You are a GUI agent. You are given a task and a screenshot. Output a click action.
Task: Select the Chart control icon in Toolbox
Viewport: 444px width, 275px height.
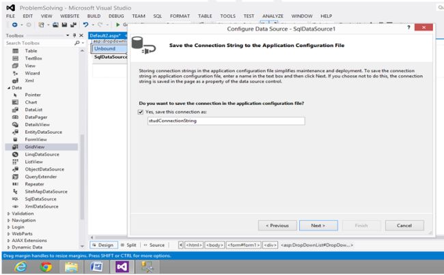15,102
